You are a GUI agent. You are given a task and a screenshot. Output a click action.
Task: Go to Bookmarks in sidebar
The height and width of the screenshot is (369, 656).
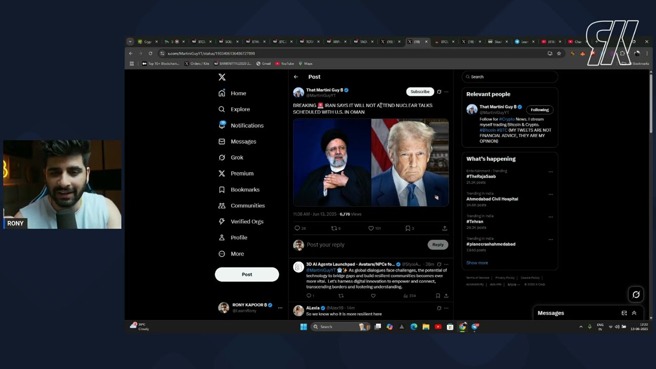click(244, 190)
